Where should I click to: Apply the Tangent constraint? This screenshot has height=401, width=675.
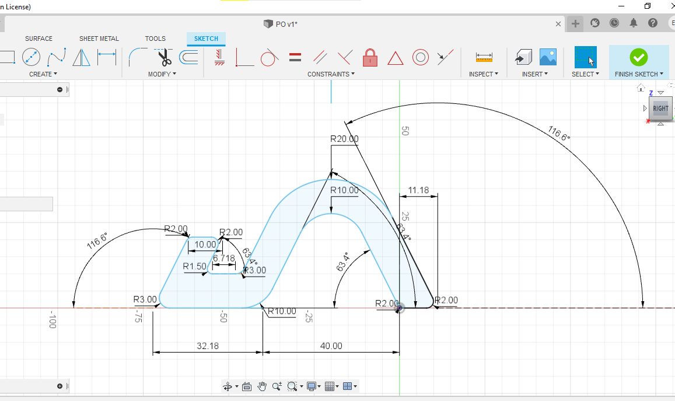click(269, 57)
